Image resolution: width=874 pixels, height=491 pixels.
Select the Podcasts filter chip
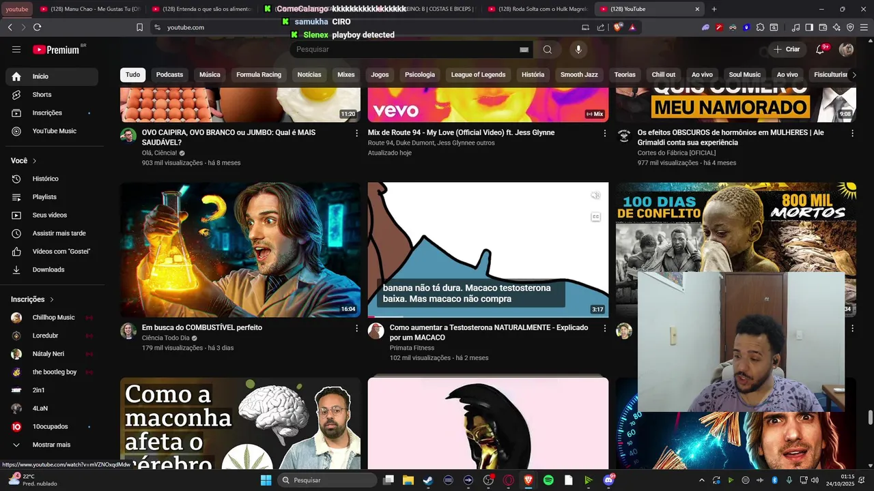point(169,75)
